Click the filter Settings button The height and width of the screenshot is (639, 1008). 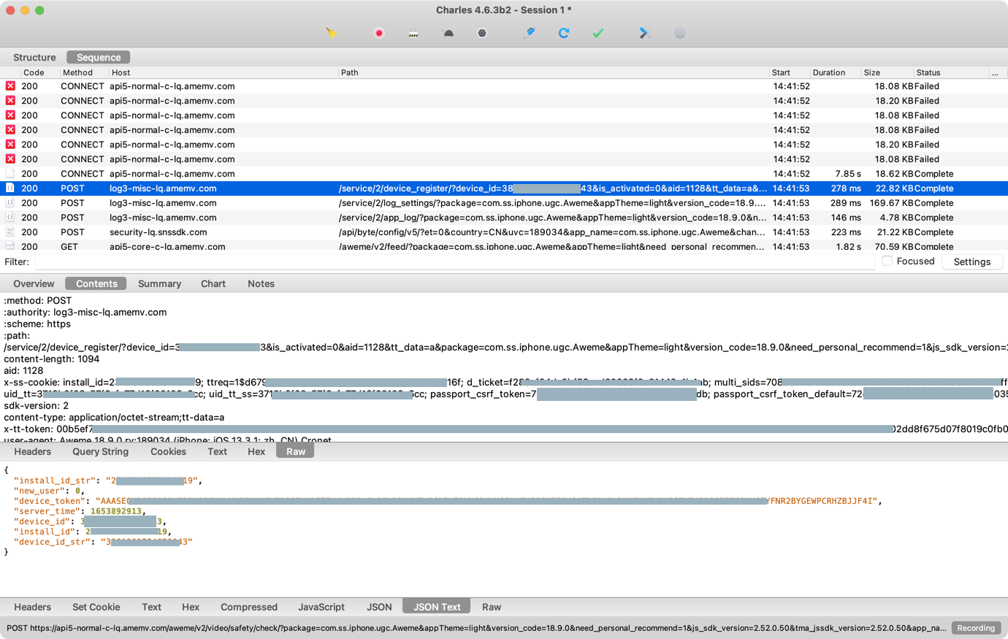click(971, 261)
